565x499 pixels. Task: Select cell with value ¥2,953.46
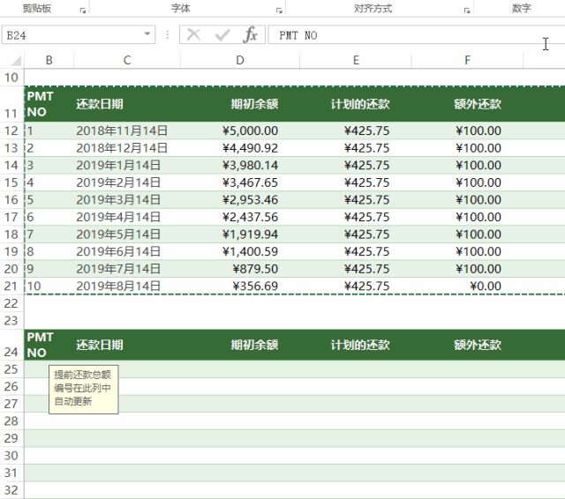(x=240, y=199)
